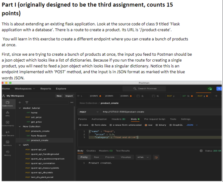Switch to the Pre-request Script tab
This screenshot has width=223, height=182.
click(x=155, y=119)
